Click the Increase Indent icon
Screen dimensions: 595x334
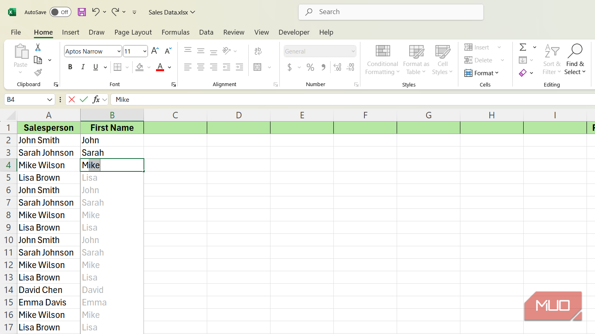point(239,67)
